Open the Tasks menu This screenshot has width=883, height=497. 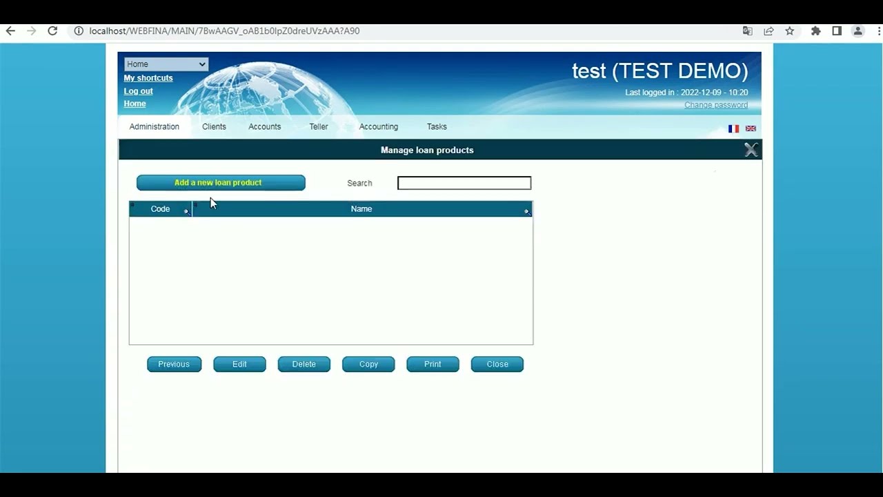point(437,127)
